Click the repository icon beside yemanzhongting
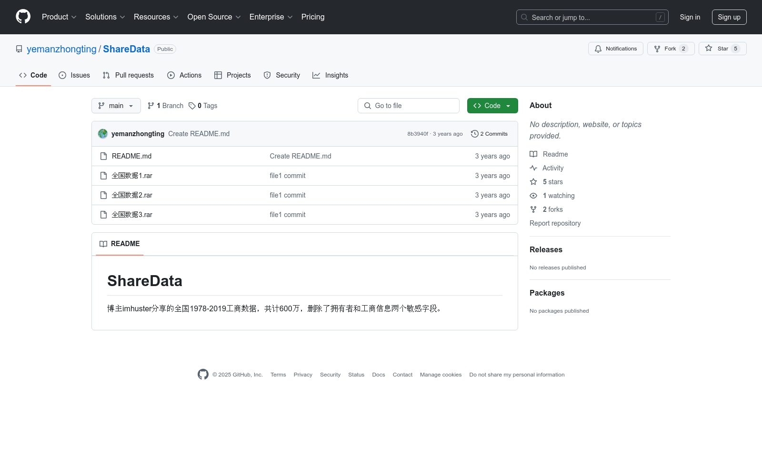This screenshot has height=476, width=762. click(19, 49)
